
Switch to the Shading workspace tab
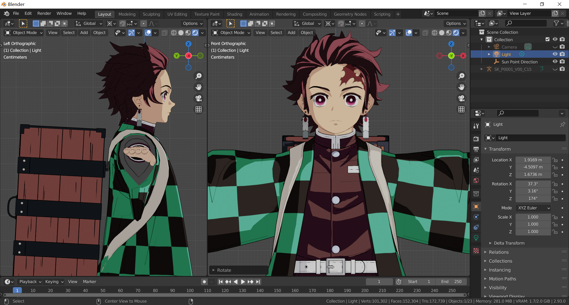(234, 14)
